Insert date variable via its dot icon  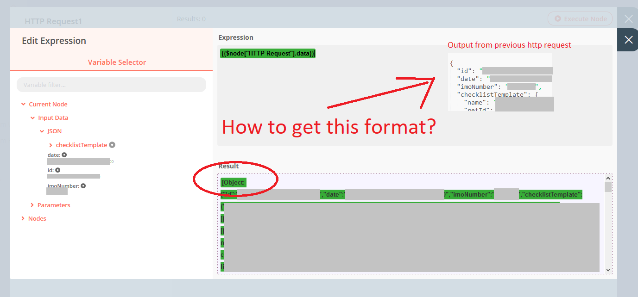(64, 155)
